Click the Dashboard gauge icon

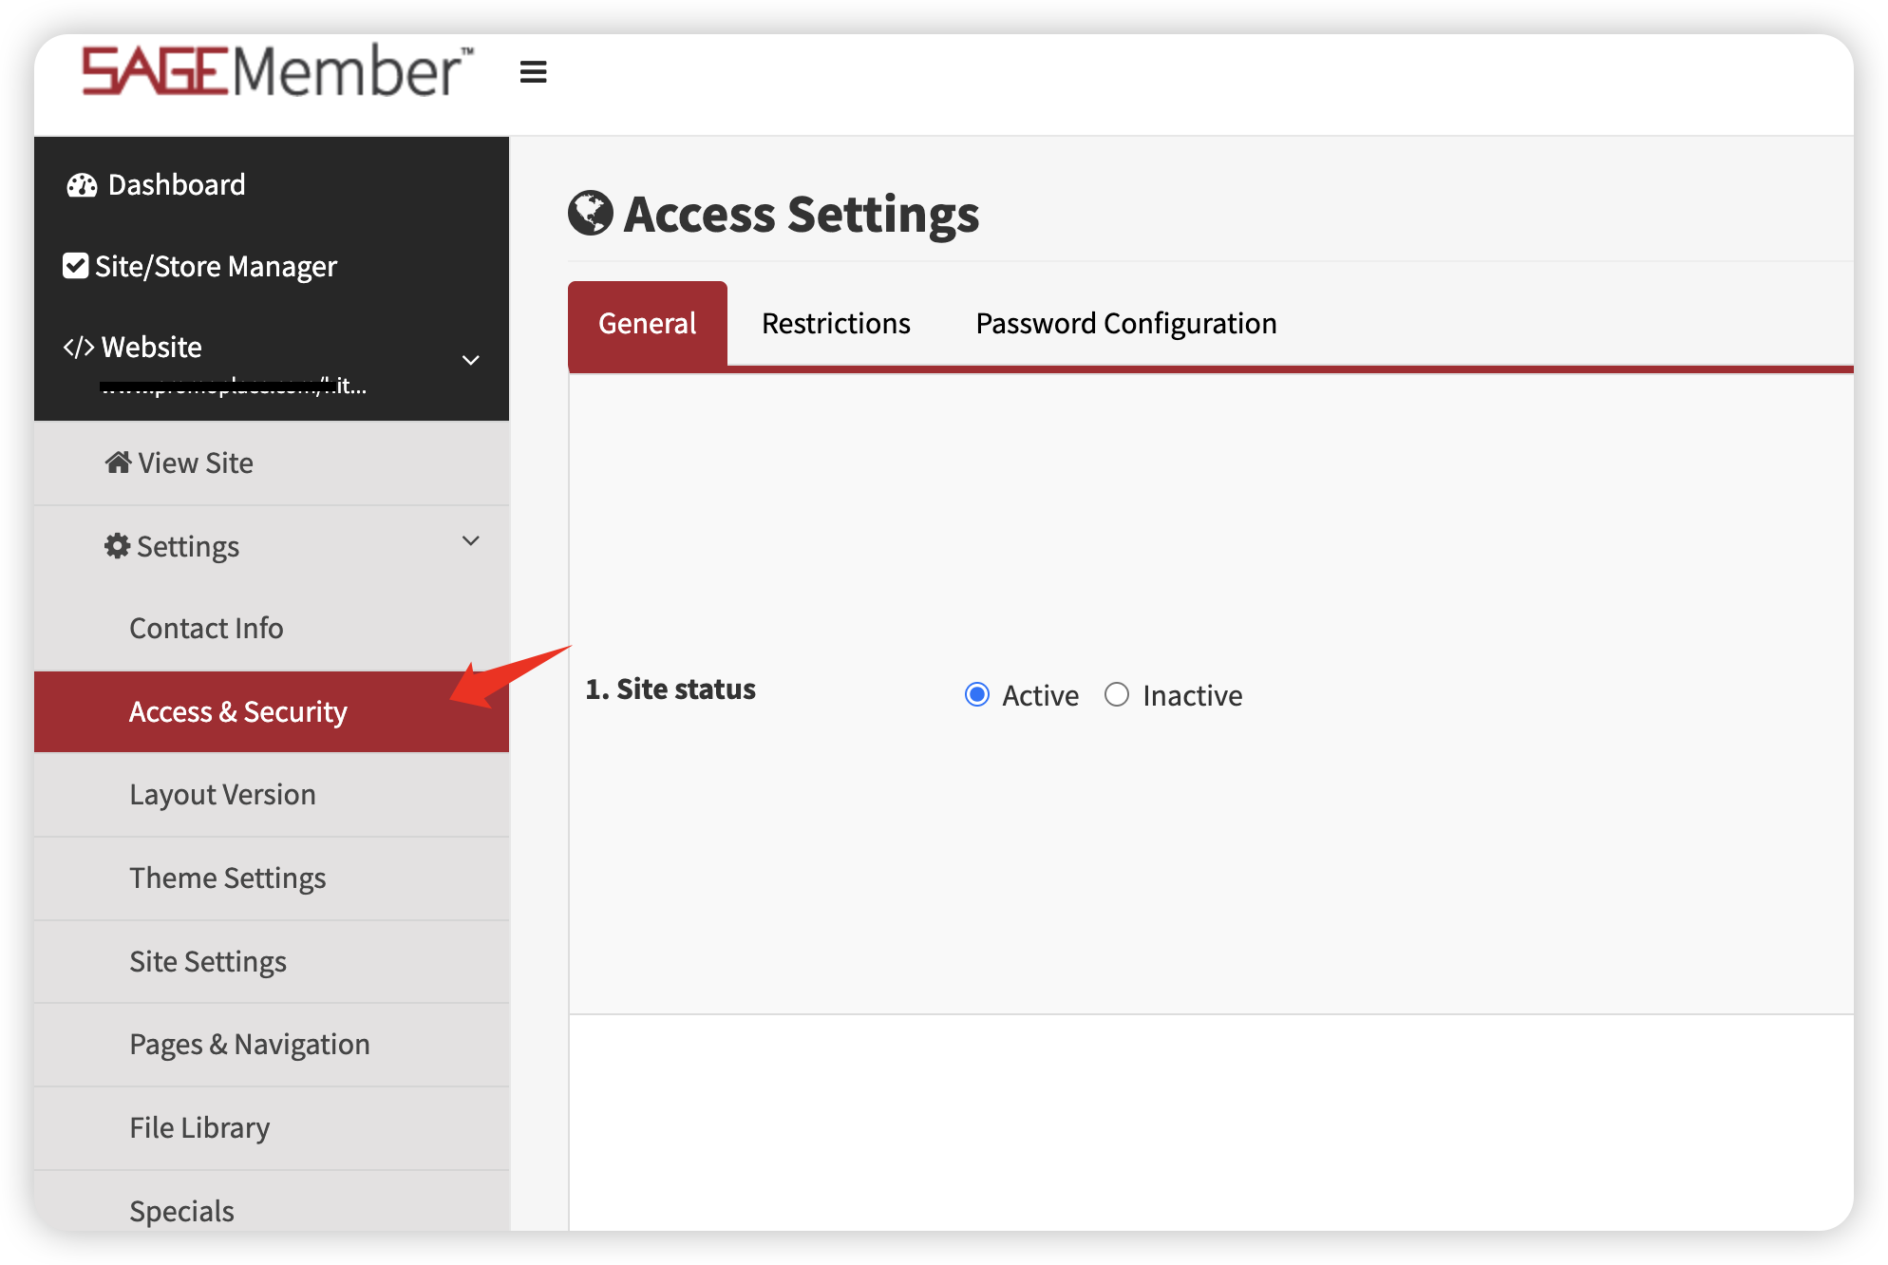82,185
